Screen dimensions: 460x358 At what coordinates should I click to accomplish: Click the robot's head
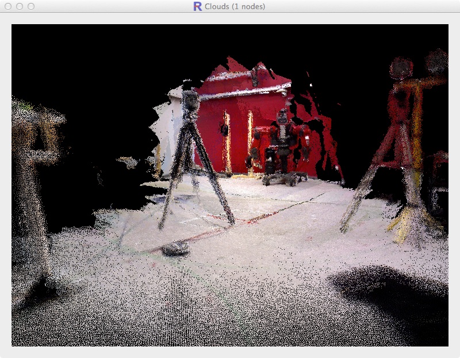pos(281,119)
